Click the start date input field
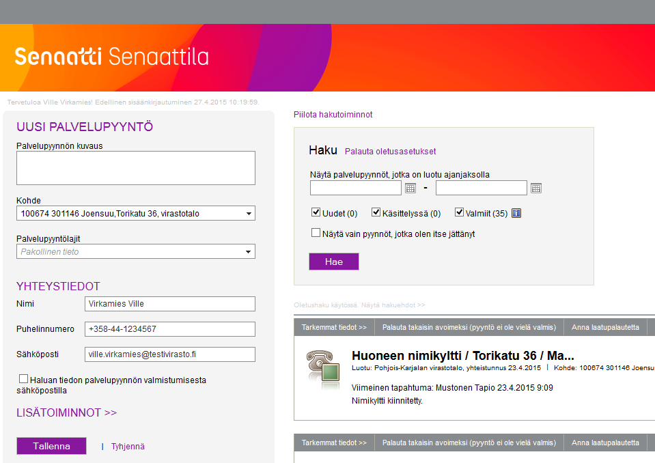The height and width of the screenshot is (463, 655). [356, 188]
